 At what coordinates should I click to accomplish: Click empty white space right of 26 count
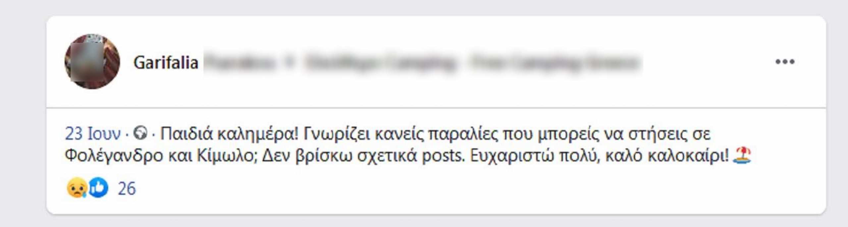pos(464,189)
